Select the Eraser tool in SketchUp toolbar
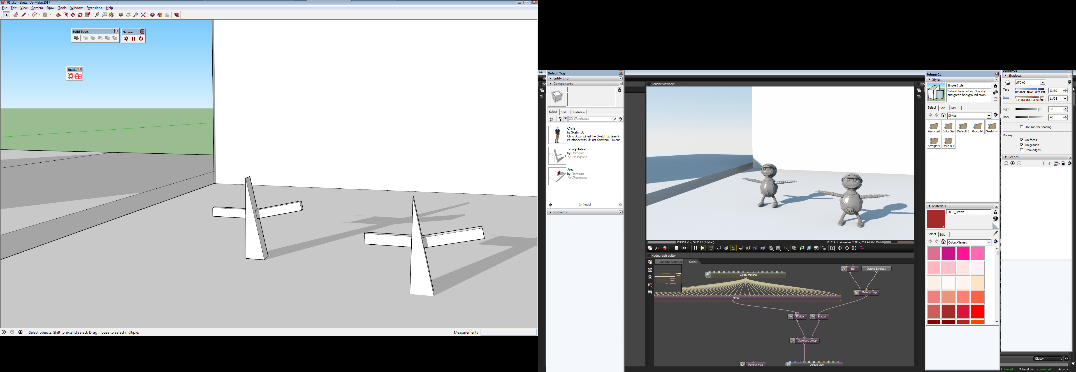The height and width of the screenshot is (372, 1076). click(16, 15)
